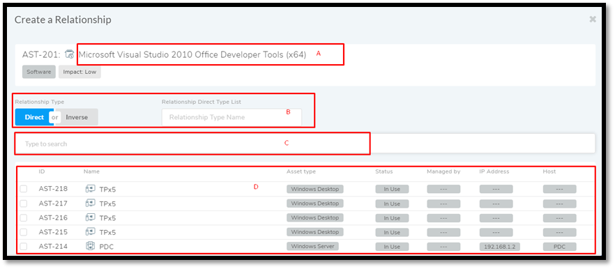The height and width of the screenshot is (269, 615).
Task: Click the Asset type column header
Action: coord(301,171)
